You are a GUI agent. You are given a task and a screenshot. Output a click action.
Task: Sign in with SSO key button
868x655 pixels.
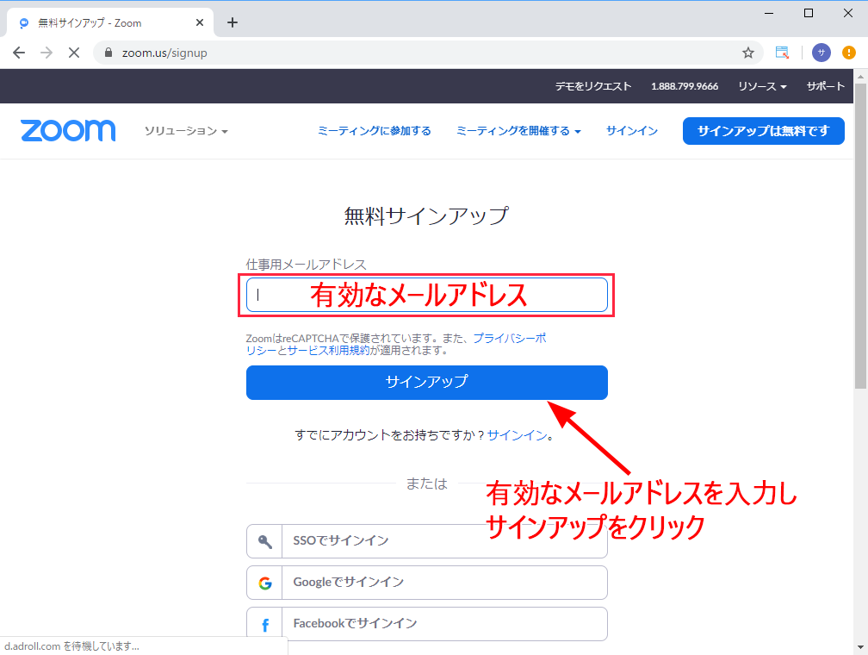tap(426, 541)
